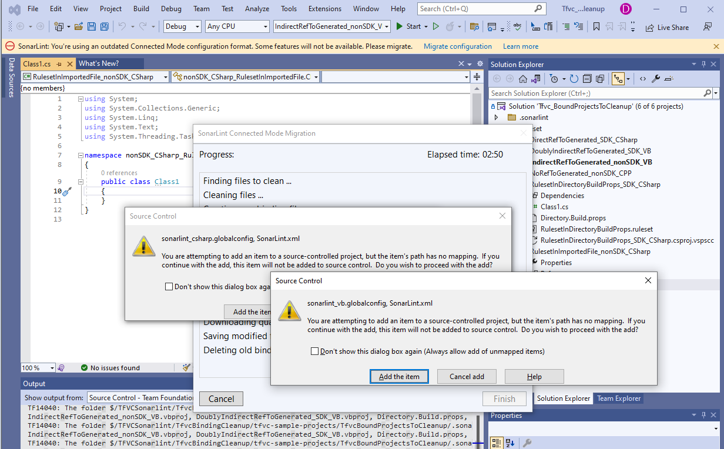This screenshot has width=724, height=449.
Task: Open 'Show output from' source dropdown
Action: pyautogui.click(x=140, y=398)
